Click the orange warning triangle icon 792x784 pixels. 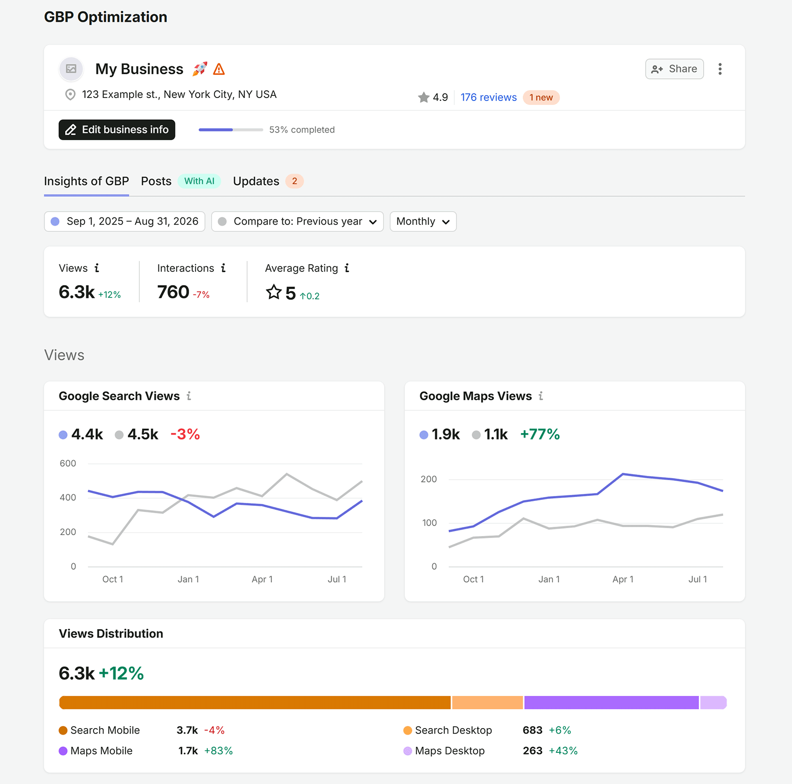pos(219,69)
